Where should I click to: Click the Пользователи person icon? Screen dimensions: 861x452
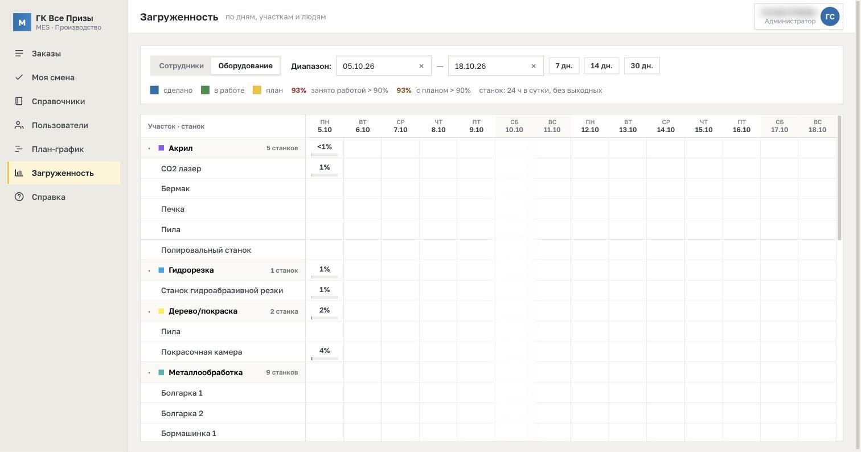click(19, 125)
